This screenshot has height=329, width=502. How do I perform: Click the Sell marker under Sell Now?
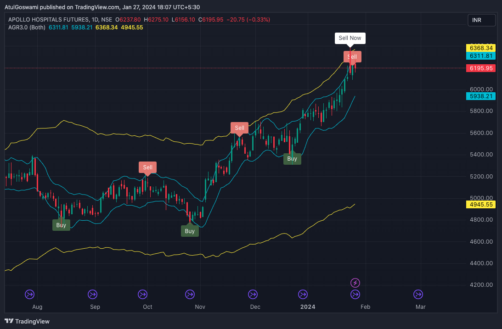tap(352, 56)
